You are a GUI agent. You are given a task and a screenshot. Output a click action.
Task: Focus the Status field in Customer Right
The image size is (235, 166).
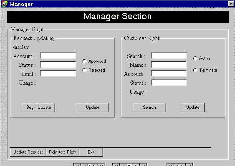[x=169, y=83]
